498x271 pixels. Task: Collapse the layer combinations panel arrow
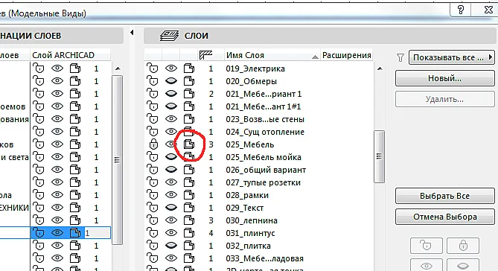pos(132,33)
